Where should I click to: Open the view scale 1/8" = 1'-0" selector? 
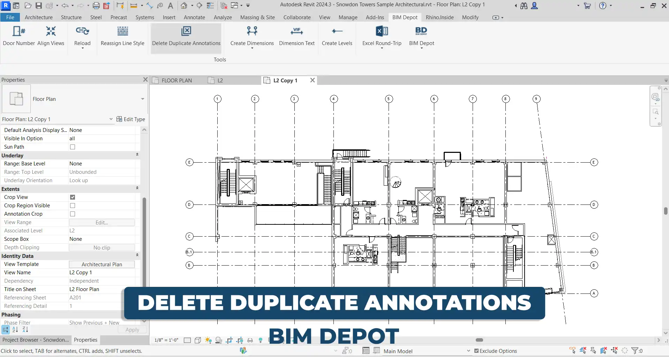166,340
